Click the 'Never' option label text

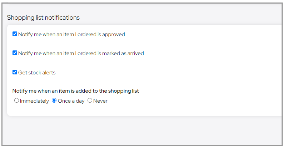pyautogui.click(x=100, y=101)
